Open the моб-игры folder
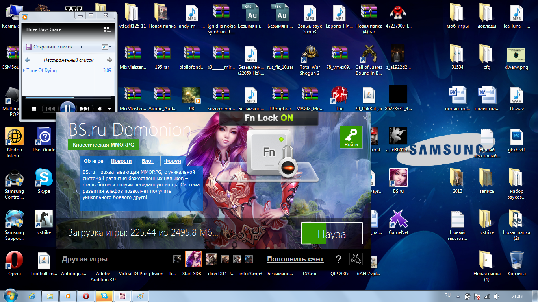 [457, 16]
